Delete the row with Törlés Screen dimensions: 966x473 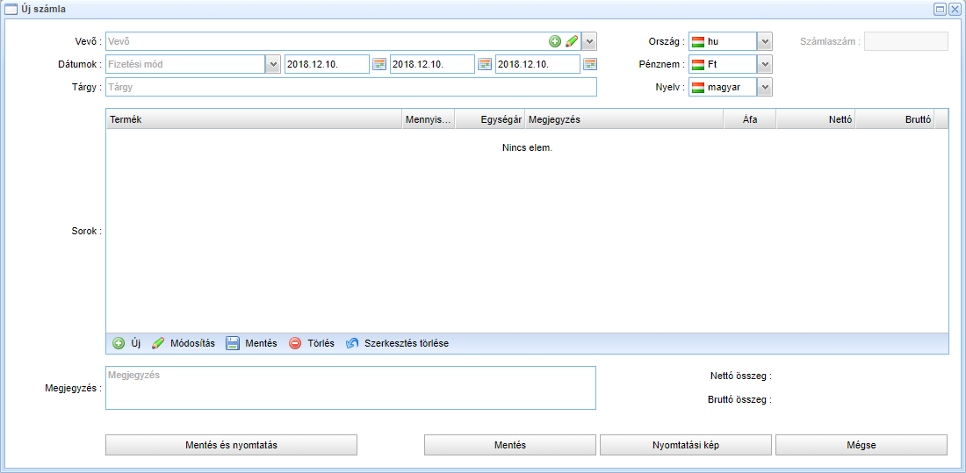[311, 343]
